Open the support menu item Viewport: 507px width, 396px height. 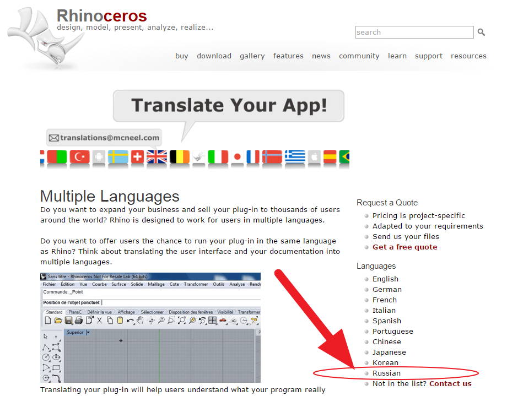click(x=429, y=56)
